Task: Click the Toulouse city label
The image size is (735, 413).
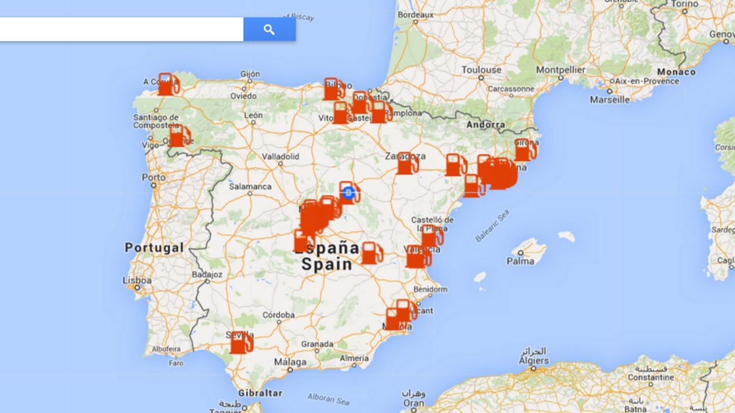Action: [482, 70]
